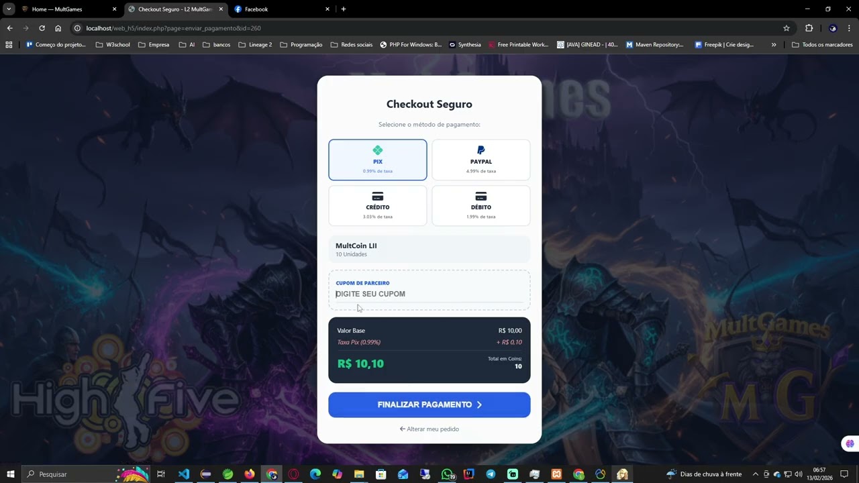Reload the current page
This screenshot has height=483, width=859.
[42, 28]
